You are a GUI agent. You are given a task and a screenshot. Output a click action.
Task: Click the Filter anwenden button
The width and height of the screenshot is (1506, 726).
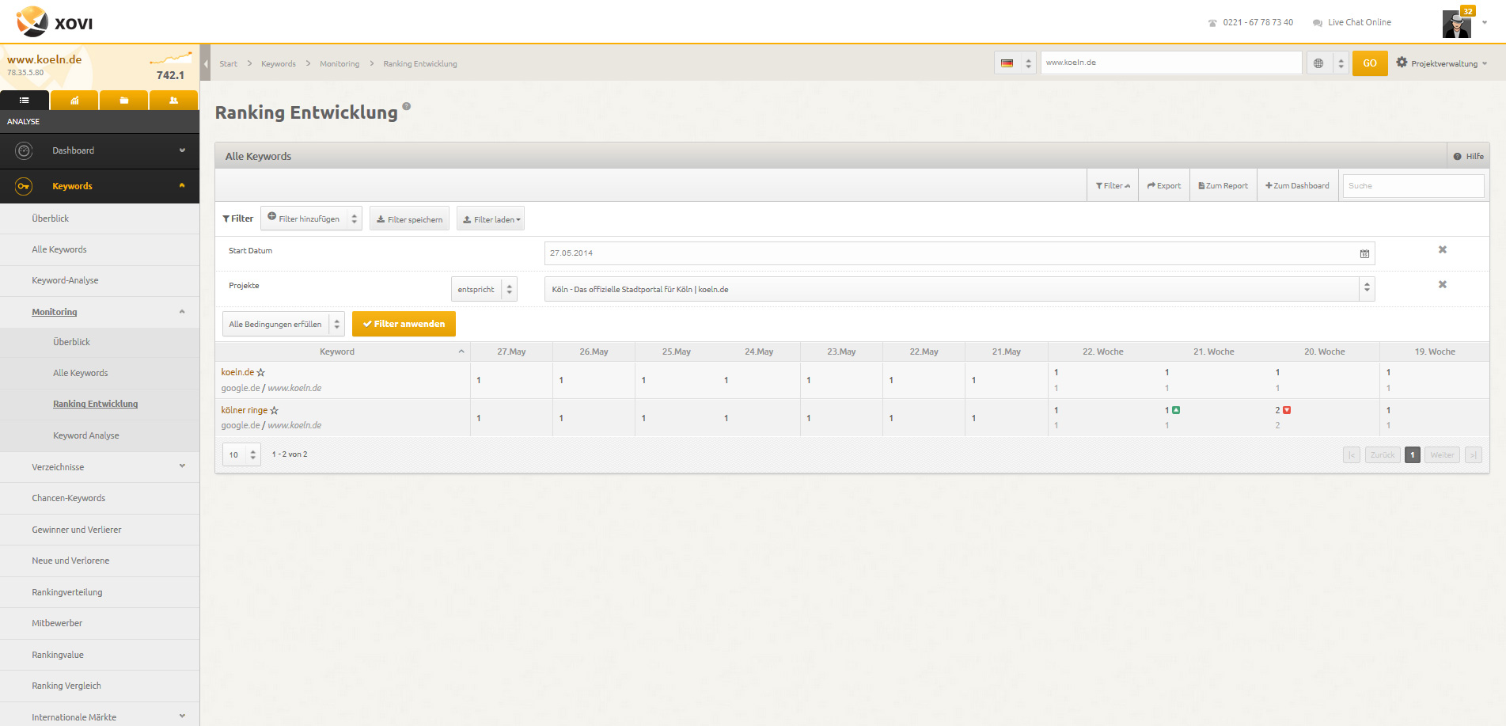(x=404, y=325)
